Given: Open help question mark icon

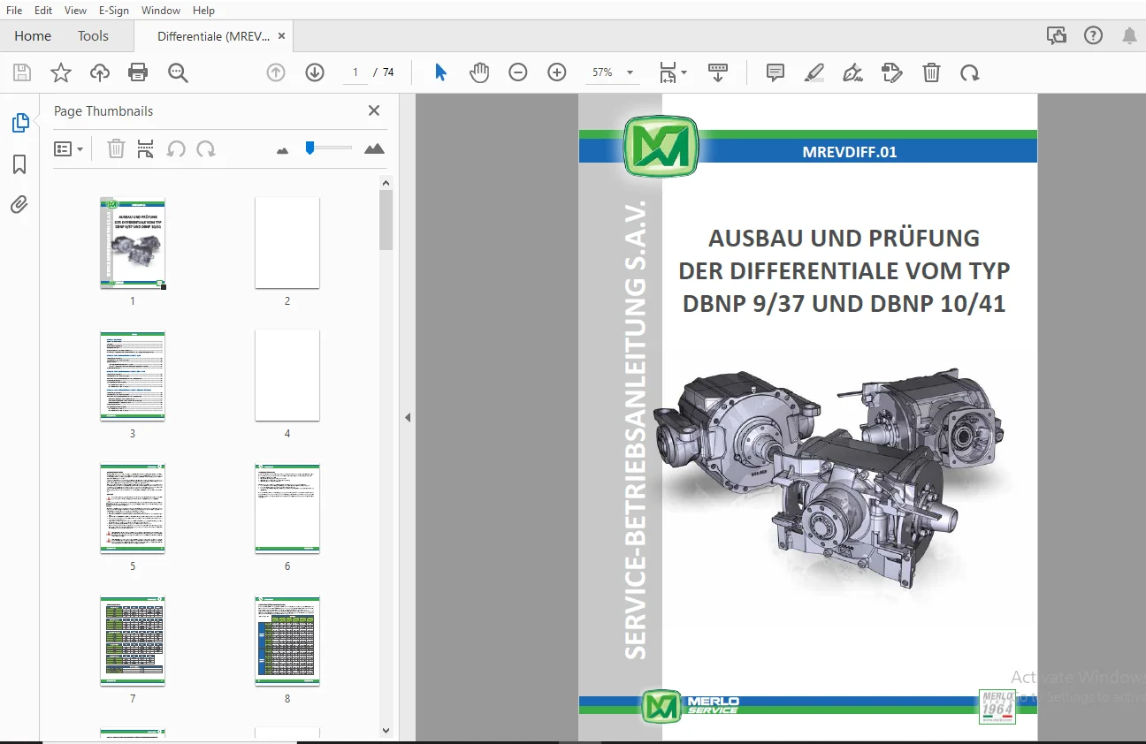Looking at the screenshot, I should coord(1093,35).
